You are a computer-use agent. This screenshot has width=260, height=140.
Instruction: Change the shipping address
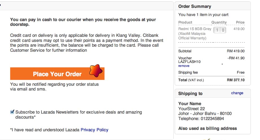coord(237,93)
